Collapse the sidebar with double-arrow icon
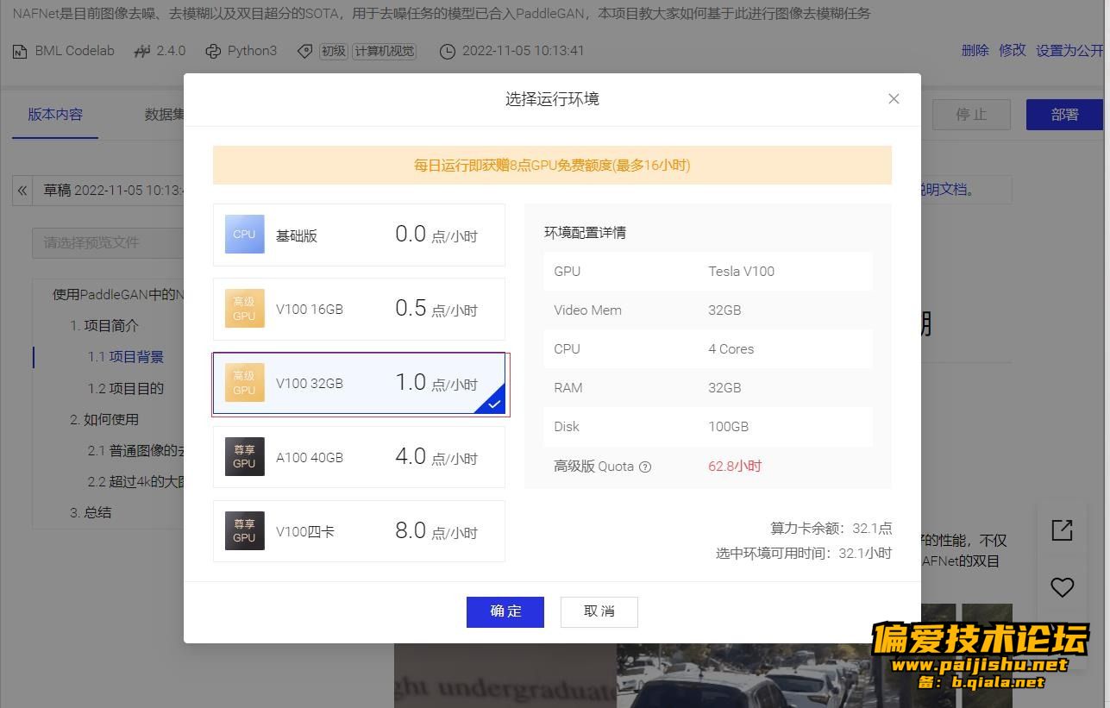 tap(22, 191)
